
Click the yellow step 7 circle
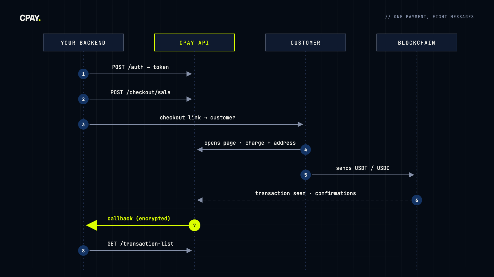[x=195, y=225]
